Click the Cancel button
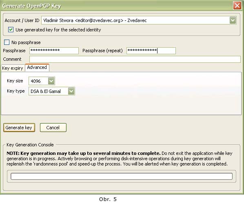Screen dimensions: 244x203 (x=53, y=128)
